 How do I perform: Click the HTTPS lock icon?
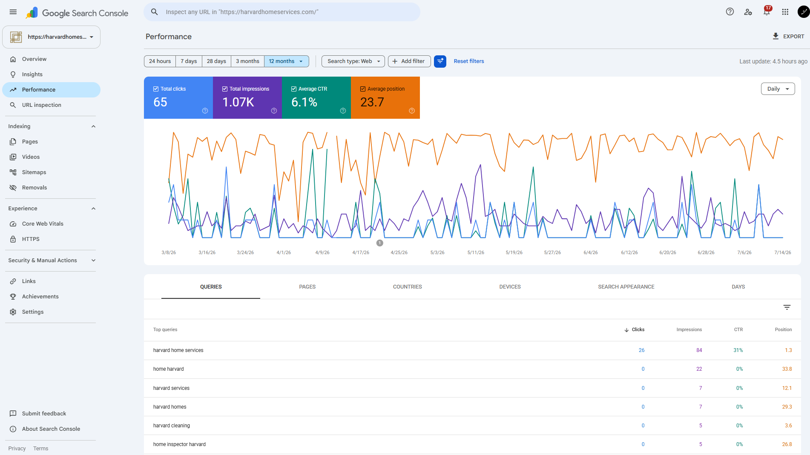point(13,239)
